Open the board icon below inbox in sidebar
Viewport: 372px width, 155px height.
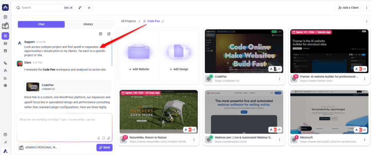coord(5,51)
